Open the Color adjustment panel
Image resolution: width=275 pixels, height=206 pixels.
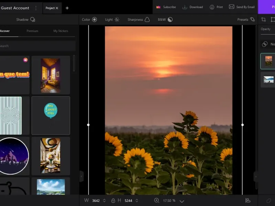[x=89, y=20]
